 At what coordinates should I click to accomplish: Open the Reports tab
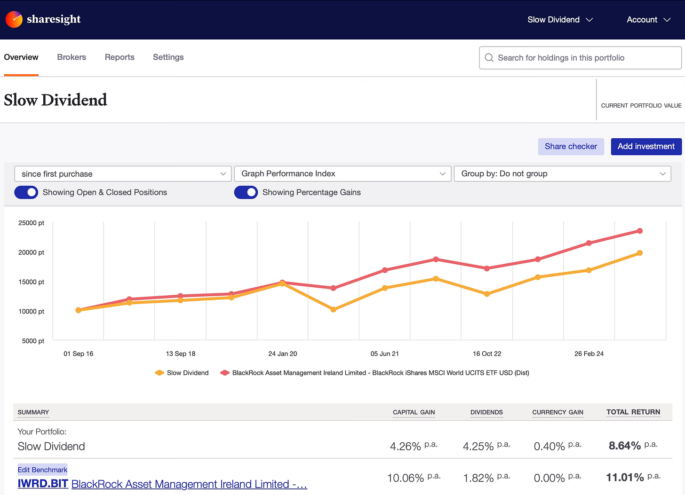[x=119, y=57]
